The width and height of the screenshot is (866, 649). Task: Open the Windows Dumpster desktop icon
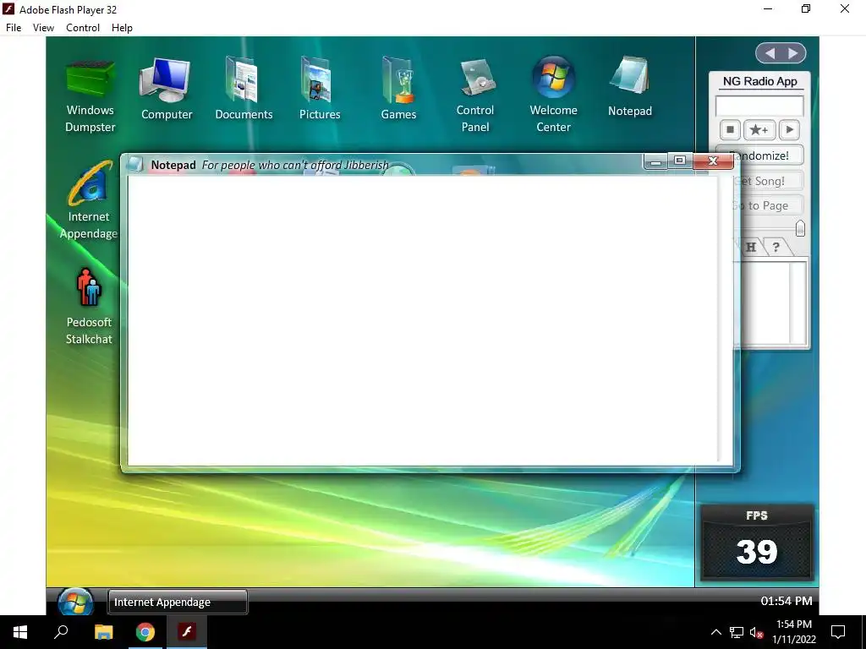click(x=90, y=95)
